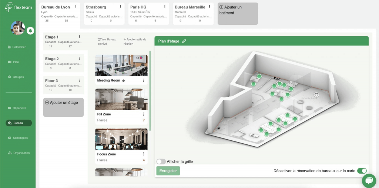Enable the Afficher la grille toggle

point(161,161)
